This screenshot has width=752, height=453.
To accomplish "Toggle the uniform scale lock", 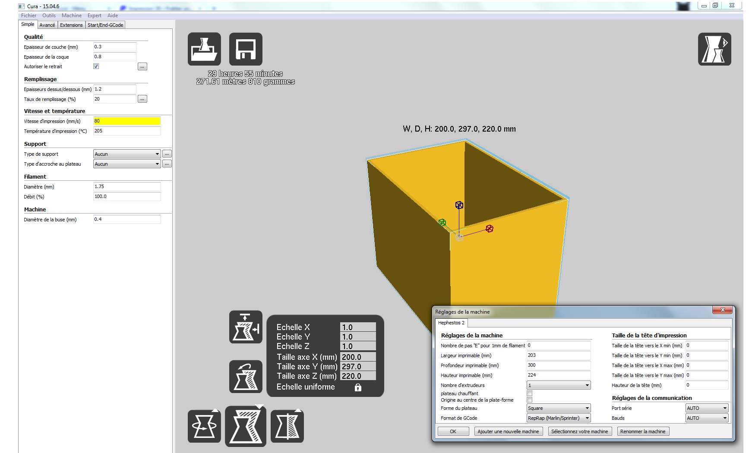I will (x=358, y=387).
